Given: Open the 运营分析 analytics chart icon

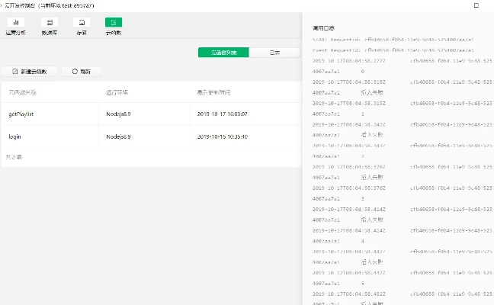Looking at the screenshot, I should (x=16, y=22).
